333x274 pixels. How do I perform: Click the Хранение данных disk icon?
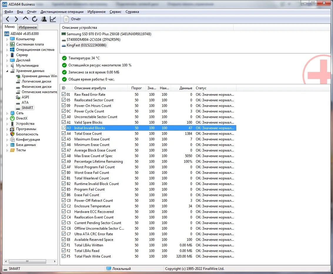pos(13,71)
